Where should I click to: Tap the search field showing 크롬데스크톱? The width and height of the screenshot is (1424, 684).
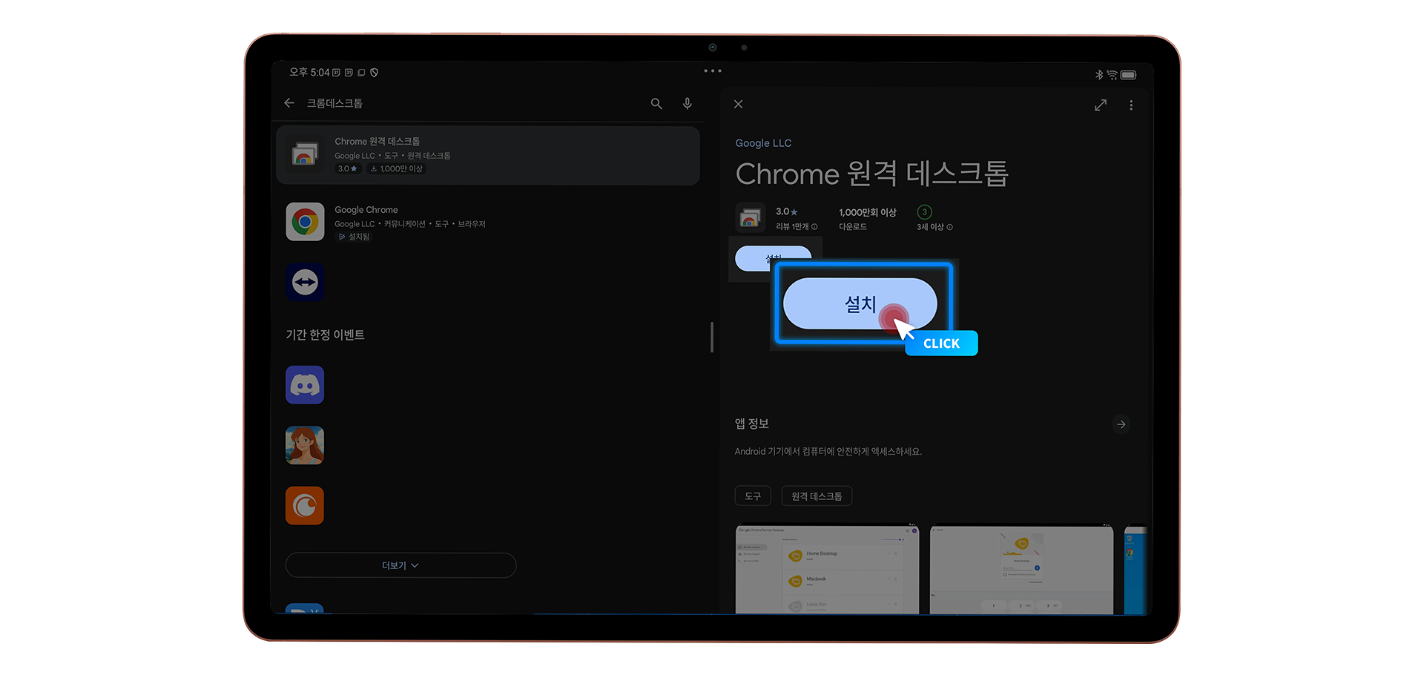[335, 103]
